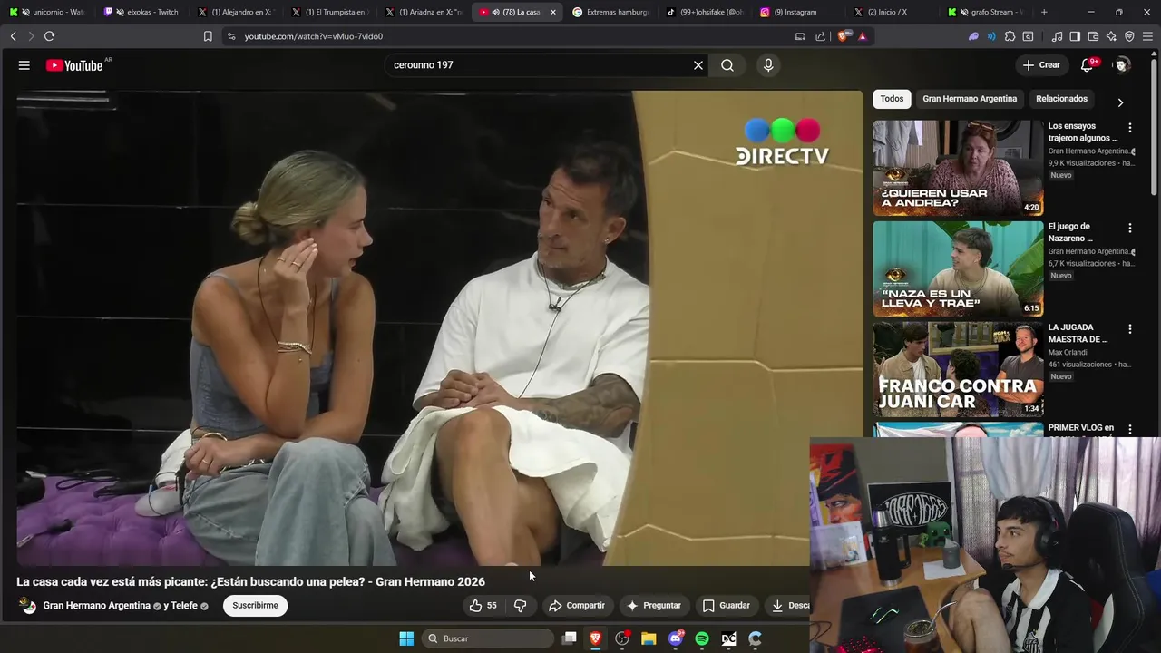Screen dimensions: 1161x653
Task: Open the browser extensions puzzle icon
Action: 1010,36
